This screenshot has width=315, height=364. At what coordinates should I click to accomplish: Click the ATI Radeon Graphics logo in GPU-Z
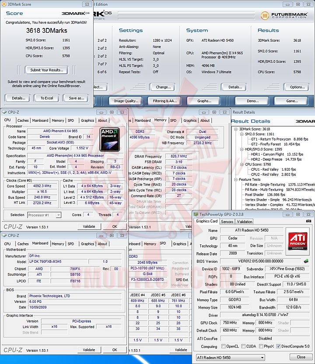pyautogui.click(x=297, y=241)
